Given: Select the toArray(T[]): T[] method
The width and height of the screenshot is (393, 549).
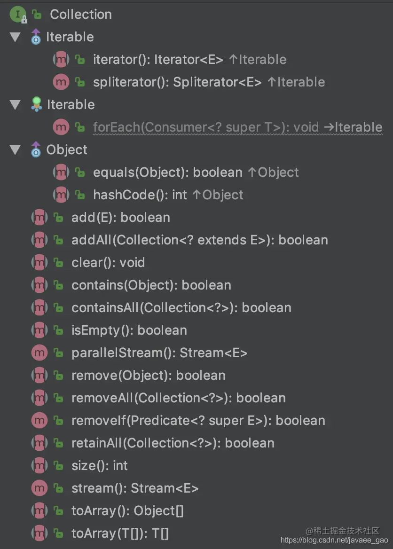Looking at the screenshot, I should pos(120,533).
